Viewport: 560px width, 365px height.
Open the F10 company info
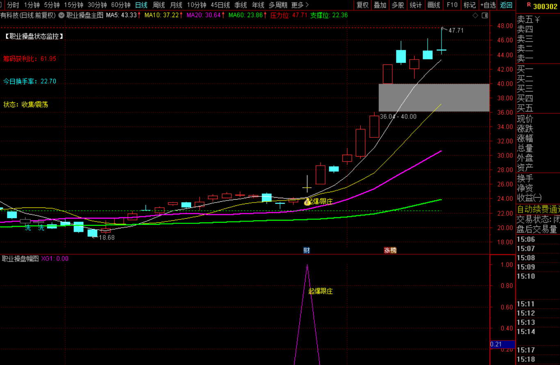click(x=452, y=5)
